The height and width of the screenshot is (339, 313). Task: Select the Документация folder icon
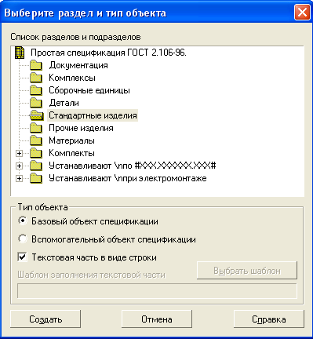[x=36, y=65]
